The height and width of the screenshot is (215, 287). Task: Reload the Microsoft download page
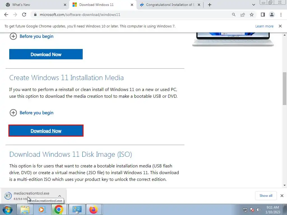[x=24, y=15]
